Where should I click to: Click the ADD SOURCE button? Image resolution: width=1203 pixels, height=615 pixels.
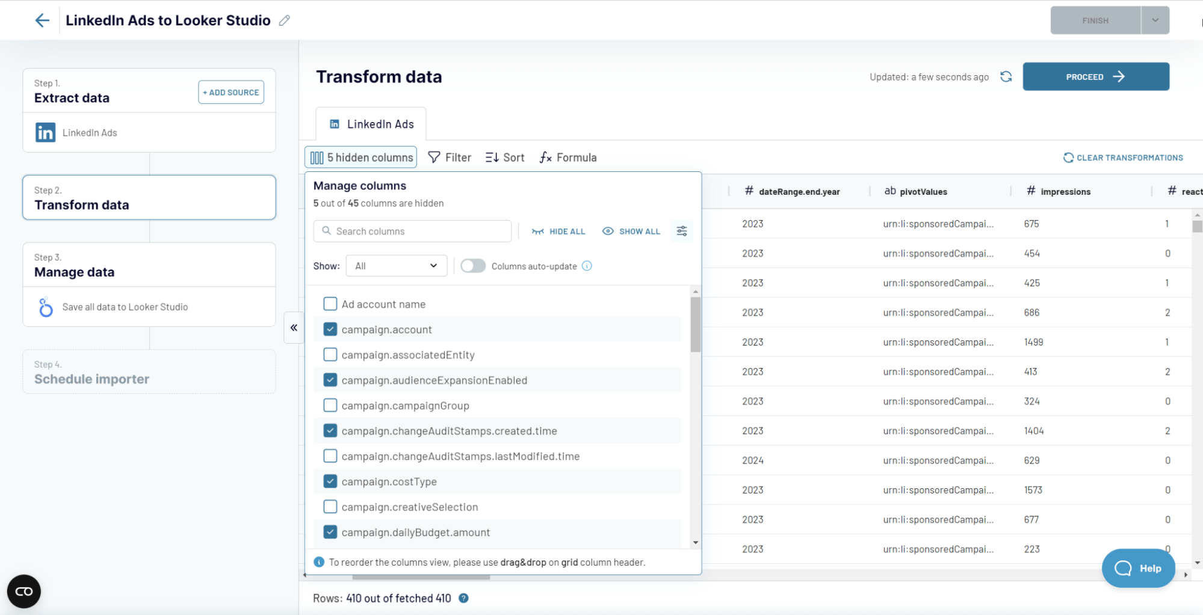pyautogui.click(x=231, y=92)
